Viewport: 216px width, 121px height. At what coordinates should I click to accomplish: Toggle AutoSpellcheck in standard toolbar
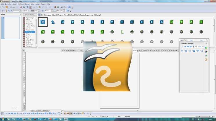click(x=30, y=7)
